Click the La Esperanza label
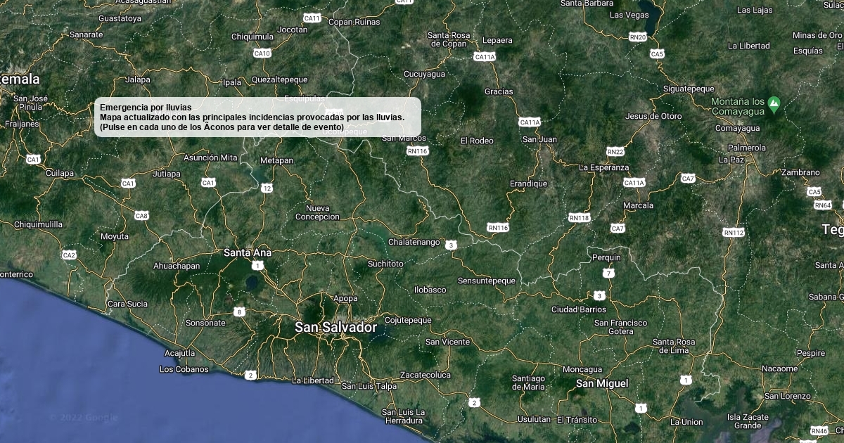The height and width of the screenshot is (443, 844). coord(604,167)
